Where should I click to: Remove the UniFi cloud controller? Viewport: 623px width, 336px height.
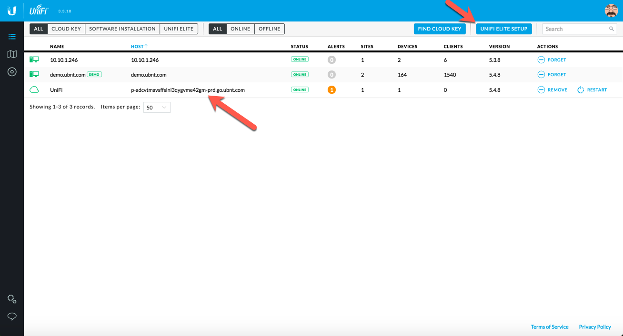click(x=553, y=90)
